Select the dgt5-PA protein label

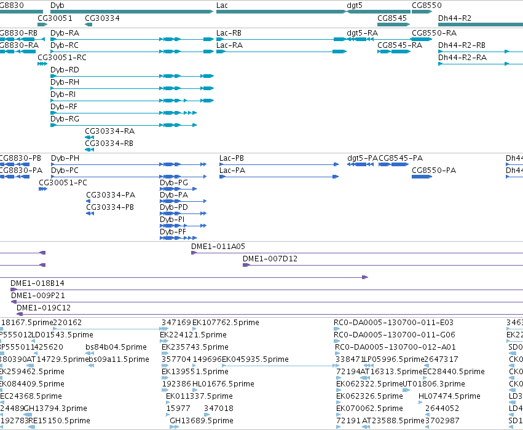coord(363,158)
